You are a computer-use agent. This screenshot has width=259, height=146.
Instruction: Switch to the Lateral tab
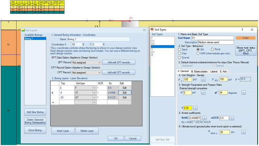pos(214,71)
